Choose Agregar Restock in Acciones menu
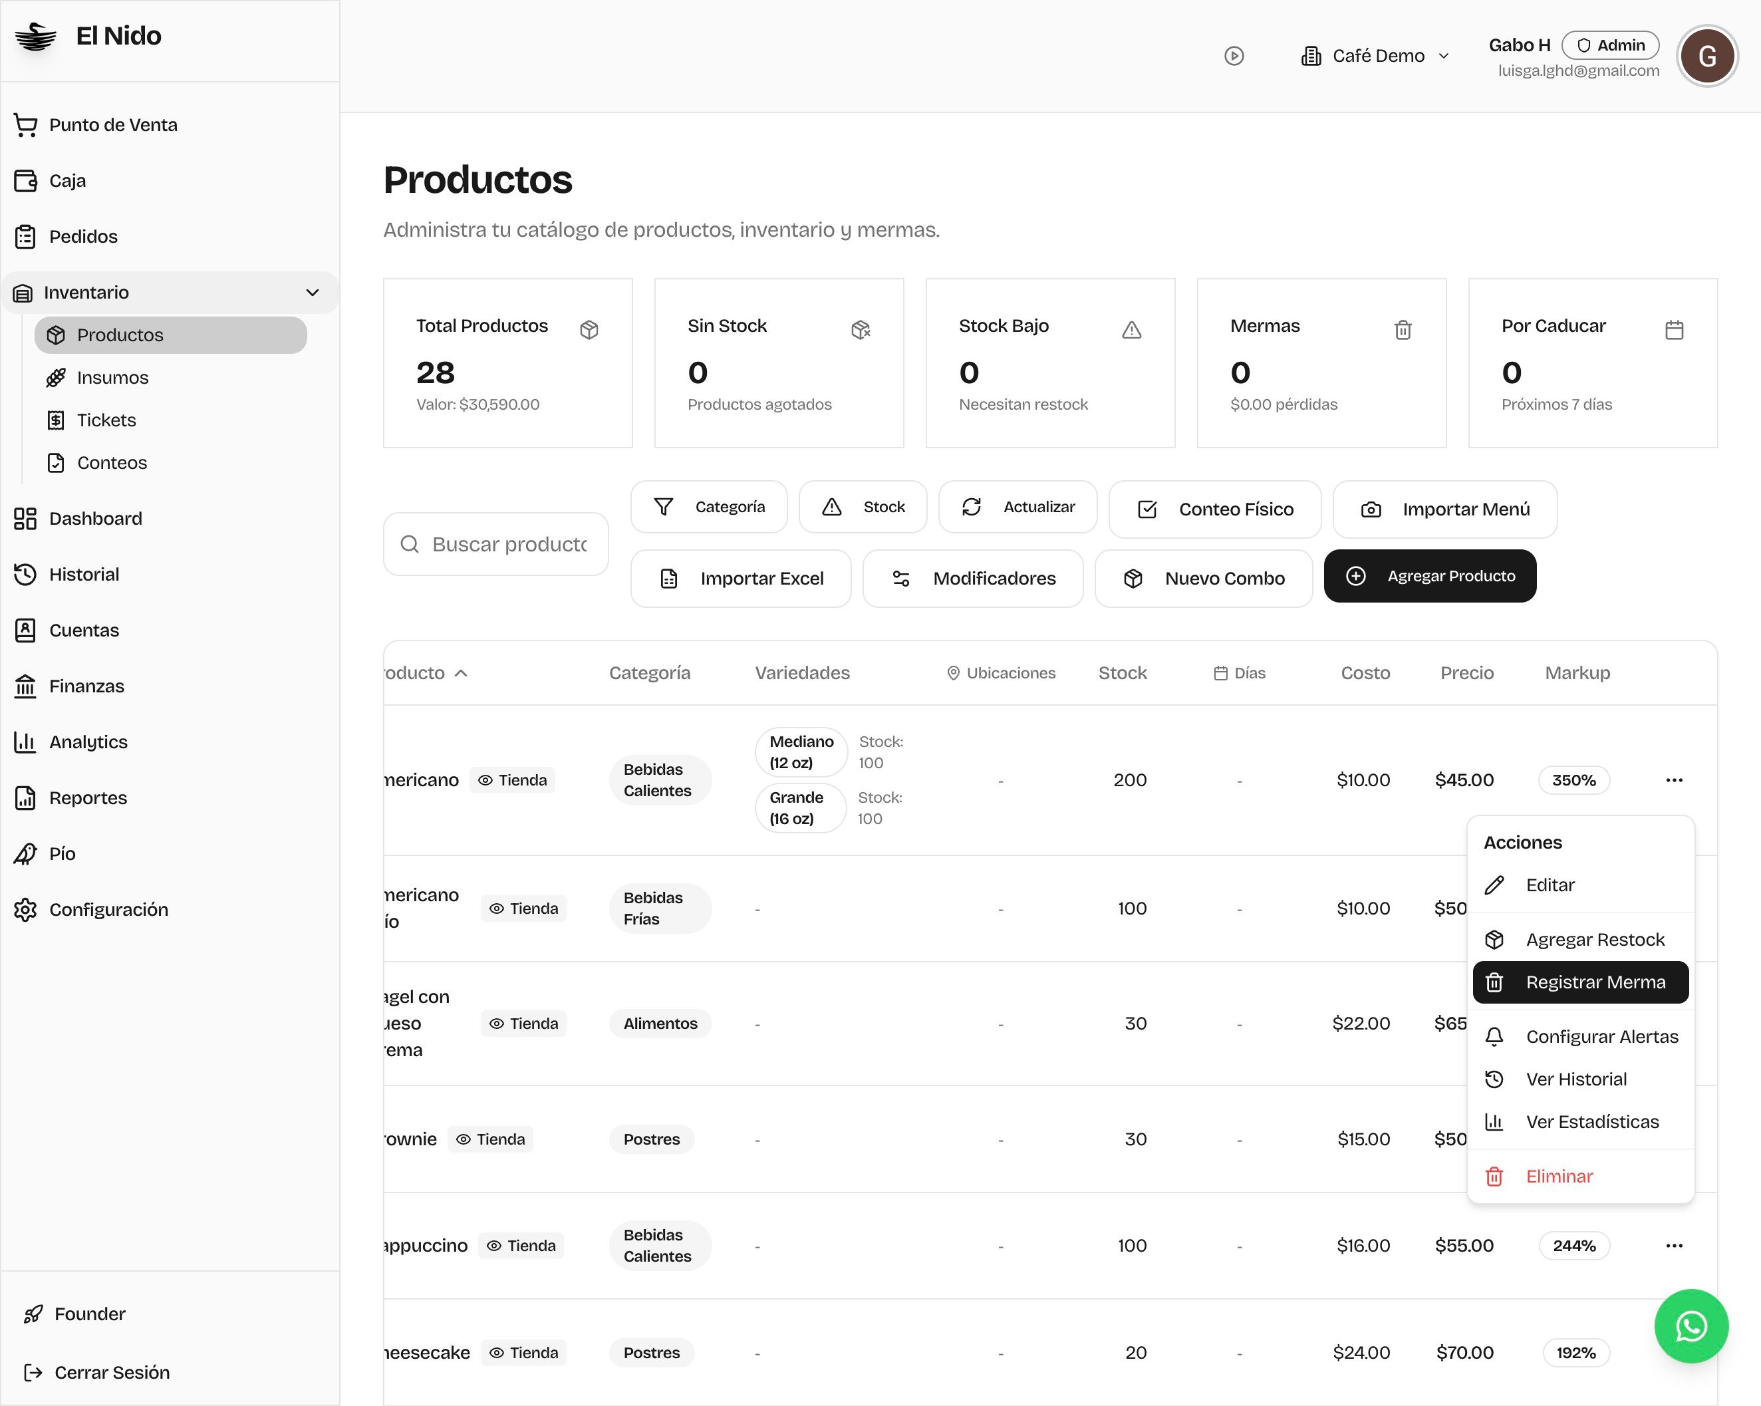The image size is (1761, 1406). [x=1581, y=940]
